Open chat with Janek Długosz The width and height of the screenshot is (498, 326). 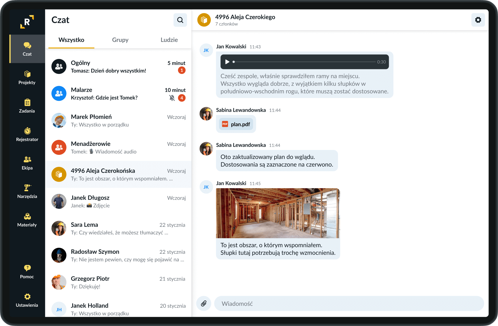pos(118,201)
